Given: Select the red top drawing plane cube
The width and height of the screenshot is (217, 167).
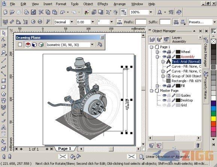Looking at the screenshot, I should 28,45.
